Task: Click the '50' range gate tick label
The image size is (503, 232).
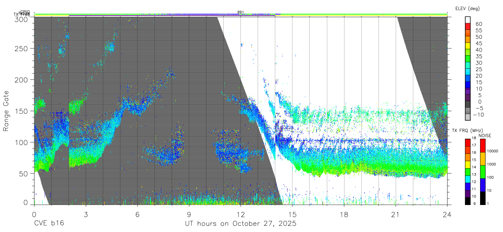Action: pyautogui.click(x=23, y=173)
